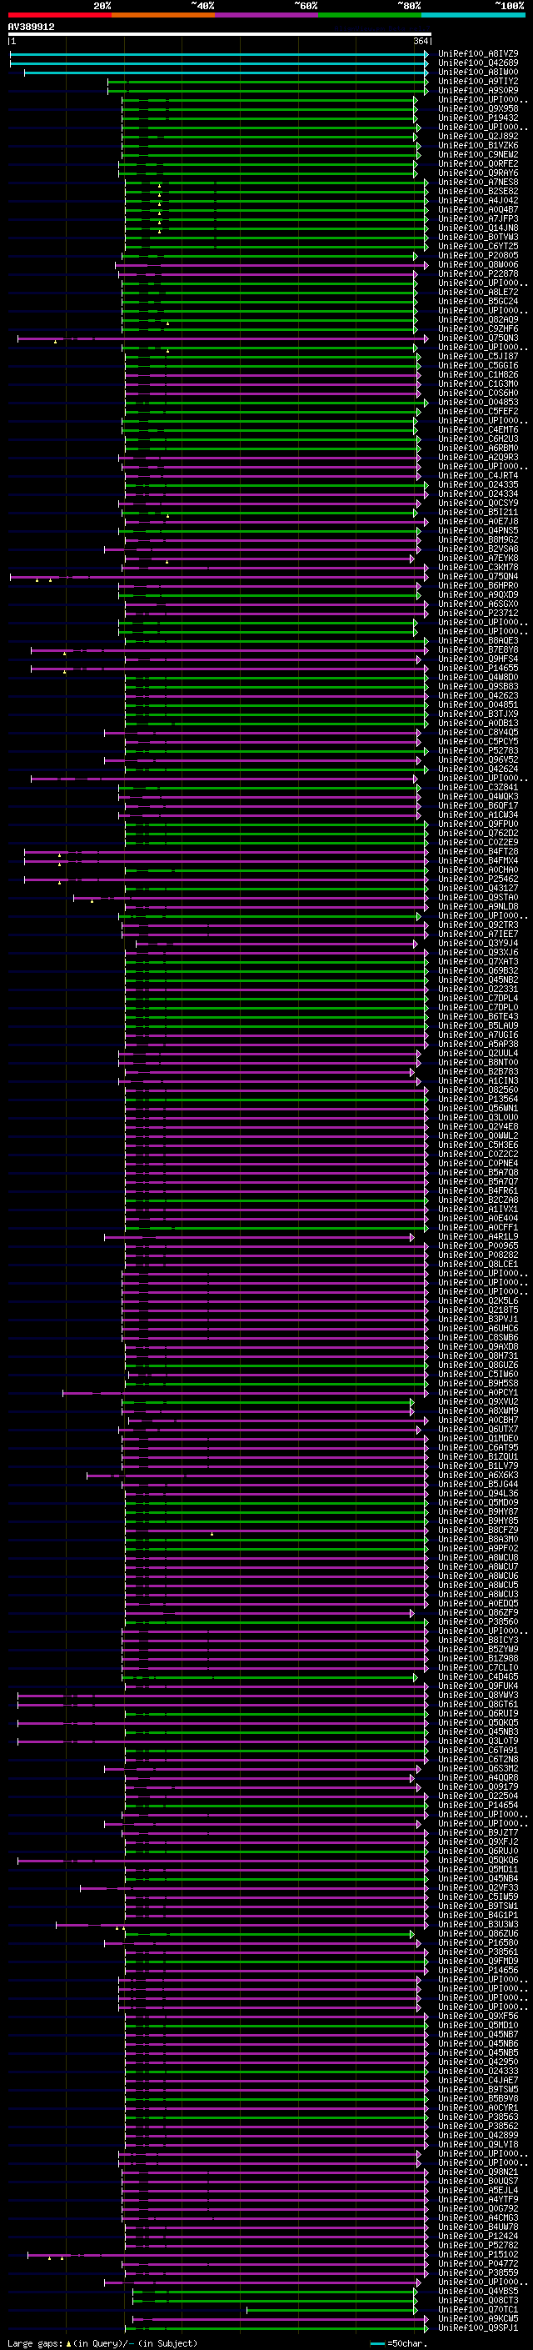The height and width of the screenshot is (2350, 533).
Task: Select hit label UniRef100_A9TIY2
Action: [x=478, y=81]
